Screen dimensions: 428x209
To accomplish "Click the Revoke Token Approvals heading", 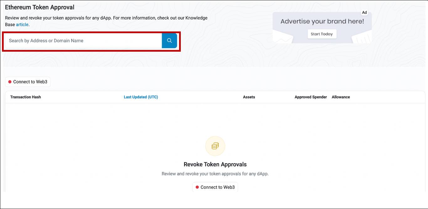I will (215, 164).
